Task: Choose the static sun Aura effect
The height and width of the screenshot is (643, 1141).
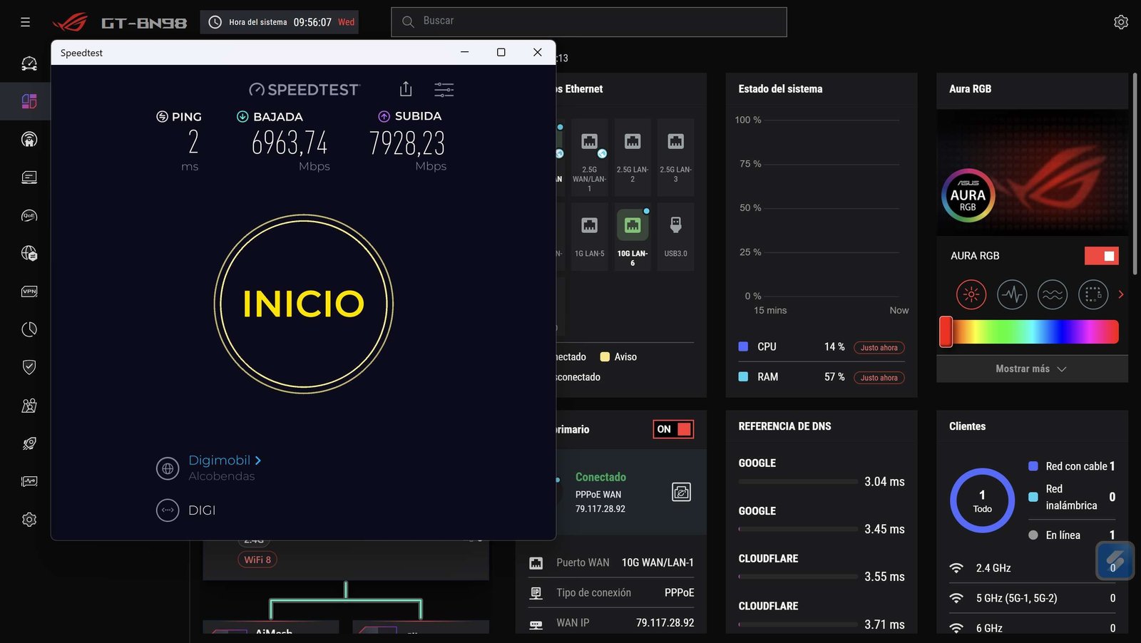Action: [971, 294]
